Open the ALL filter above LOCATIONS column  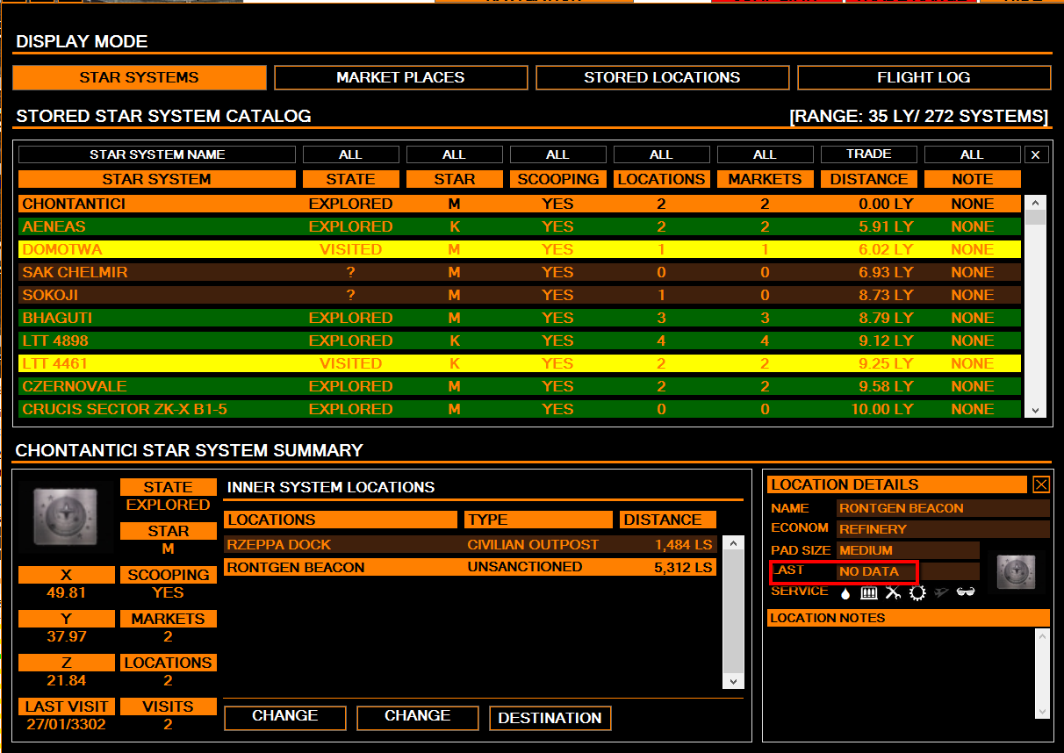pyautogui.click(x=661, y=154)
